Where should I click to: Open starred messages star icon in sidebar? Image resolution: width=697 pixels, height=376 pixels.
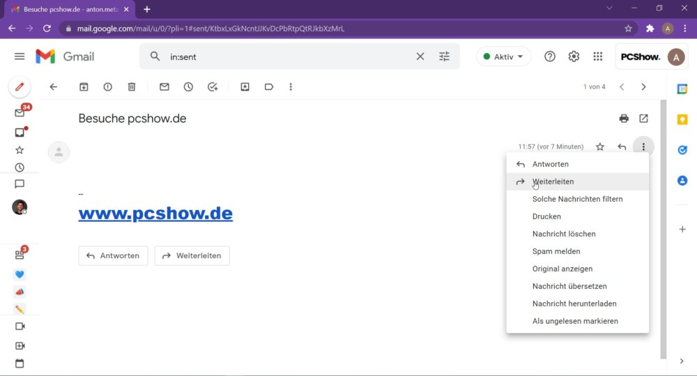(x=20, y=150)
